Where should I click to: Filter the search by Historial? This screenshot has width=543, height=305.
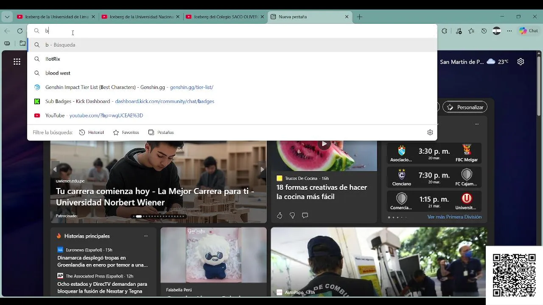pyautogui.click(x=91, y=133)
